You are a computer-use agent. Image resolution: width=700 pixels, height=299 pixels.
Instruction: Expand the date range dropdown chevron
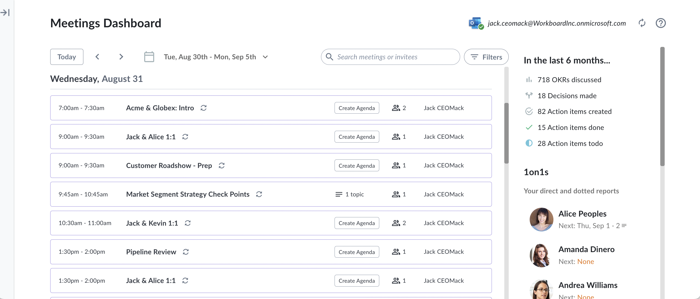(x=265, y=57)
